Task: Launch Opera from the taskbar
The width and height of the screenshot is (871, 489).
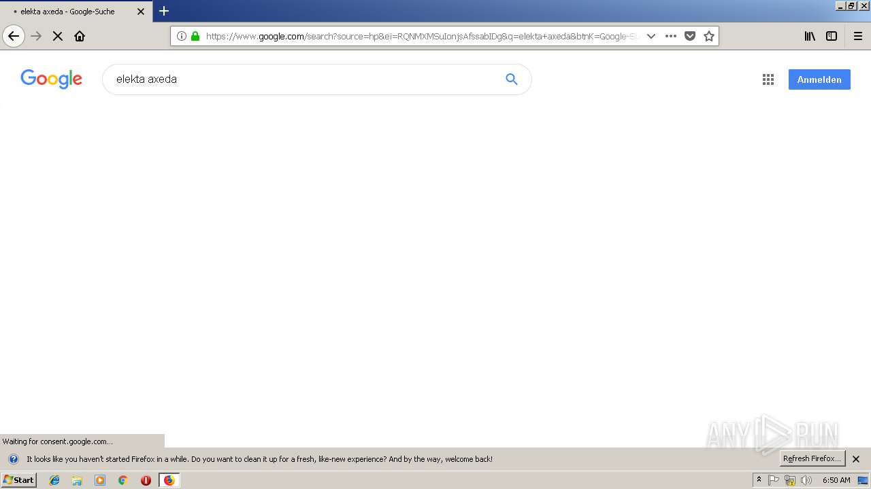Action: click(146, 480)
